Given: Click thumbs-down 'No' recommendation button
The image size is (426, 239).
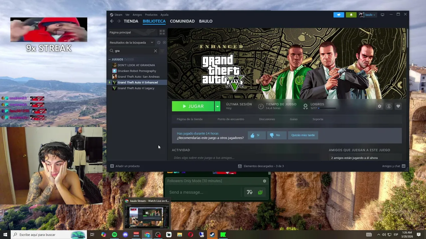Looking at the screenshot, I should [x=276, y=135].
